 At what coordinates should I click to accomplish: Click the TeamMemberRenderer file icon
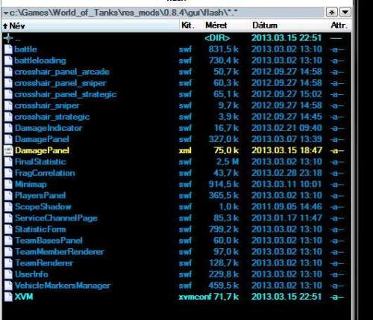click(8, 252)
